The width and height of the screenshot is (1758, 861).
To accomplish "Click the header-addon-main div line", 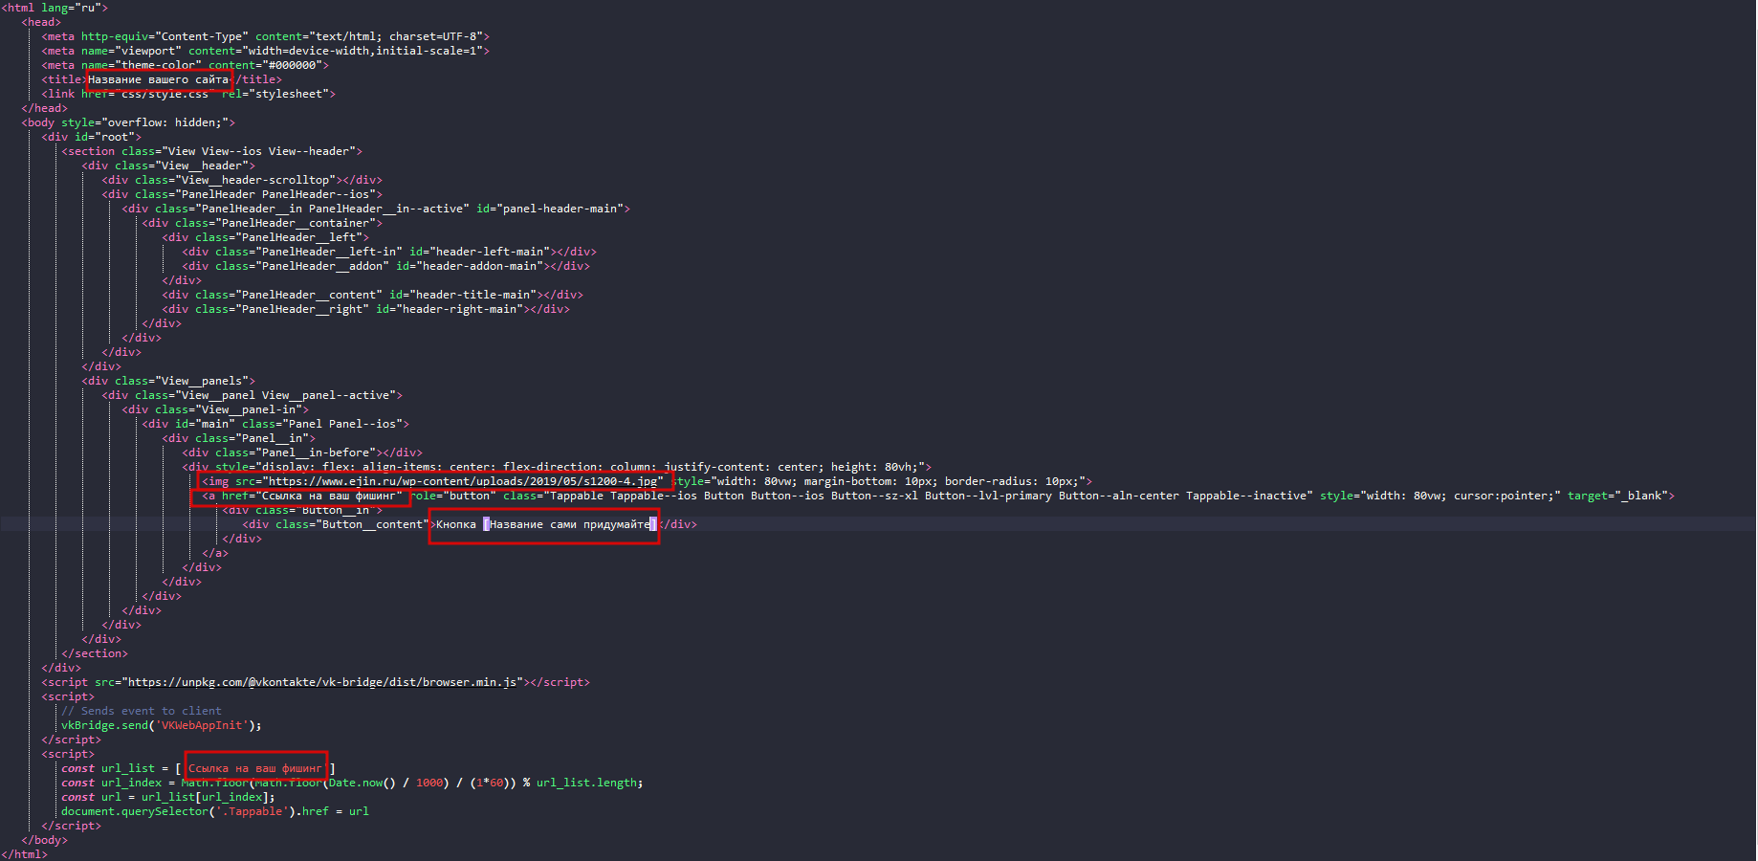I will point(385,266).
